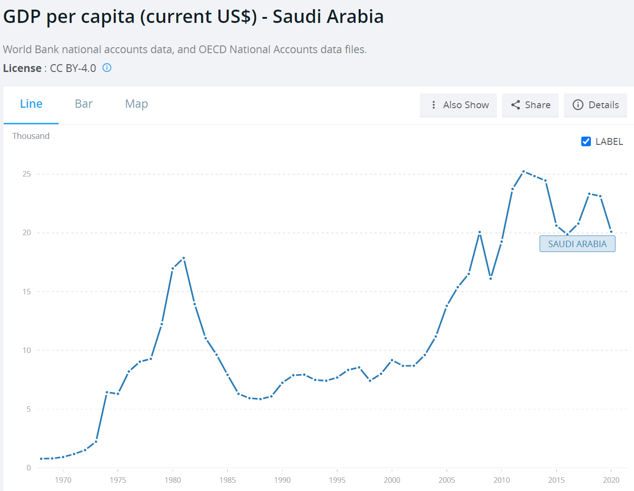Open the Details button
The height and width of the screenshot is (491, 634).
coord(595,105)
